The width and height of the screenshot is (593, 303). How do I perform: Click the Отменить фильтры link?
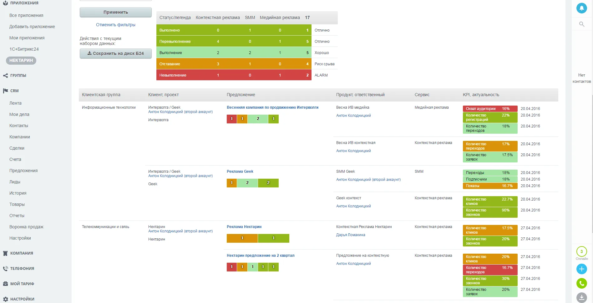[115, 25]
